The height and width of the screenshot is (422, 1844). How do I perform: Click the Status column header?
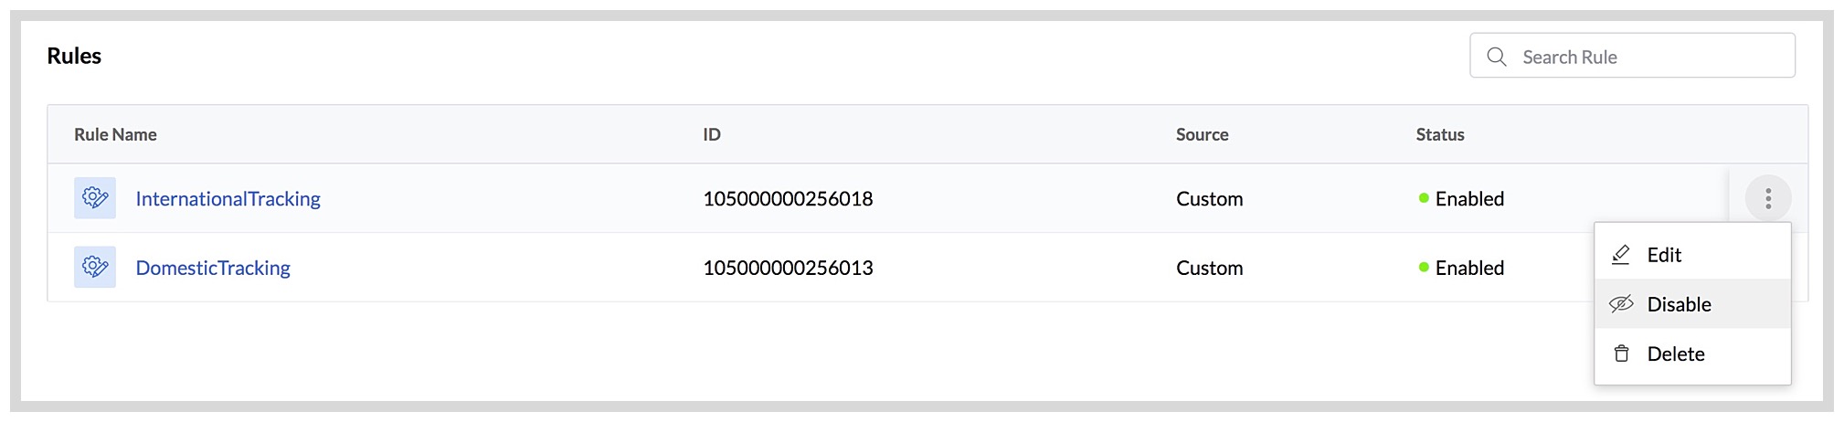(x=1440, y=134)
